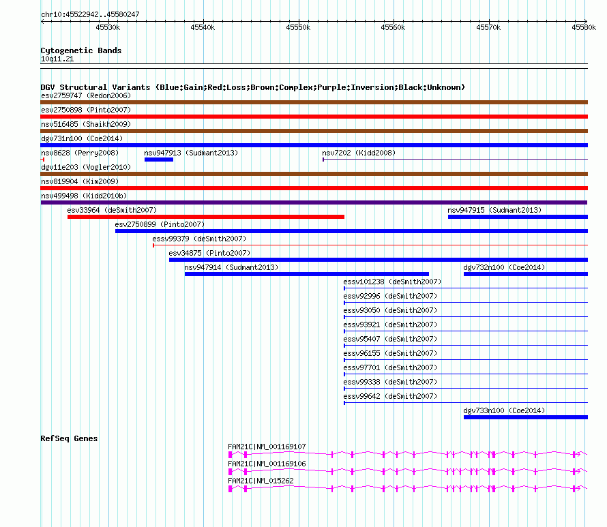Click the 45580k ruler tick label
This screenshot has height=527, width=607.
pyautogui.click(x=584, y=27)
